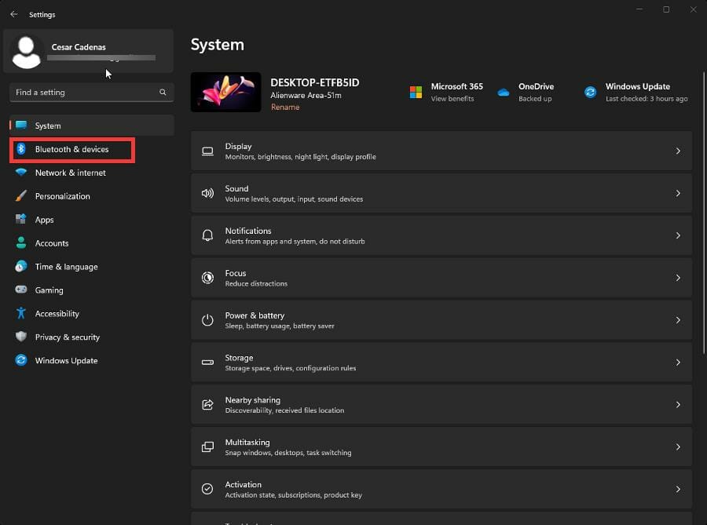Select Time & language in the sidebar
This screenshot has width=707, height=525.
click(x=66, y=267)
